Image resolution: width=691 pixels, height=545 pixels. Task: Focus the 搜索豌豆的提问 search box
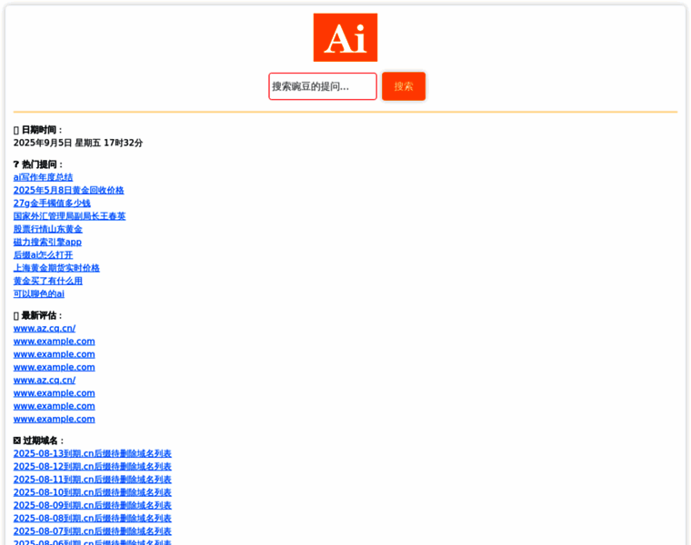tap(323, 86)
